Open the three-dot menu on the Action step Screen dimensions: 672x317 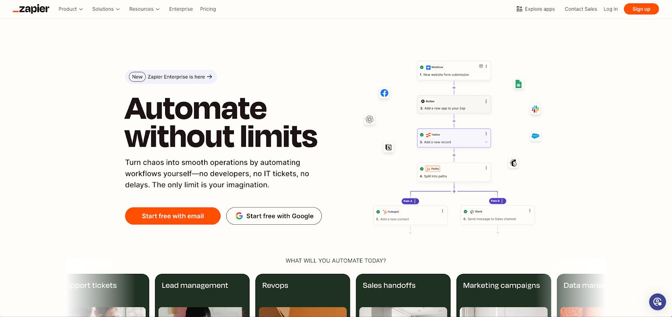pos(486,101)
